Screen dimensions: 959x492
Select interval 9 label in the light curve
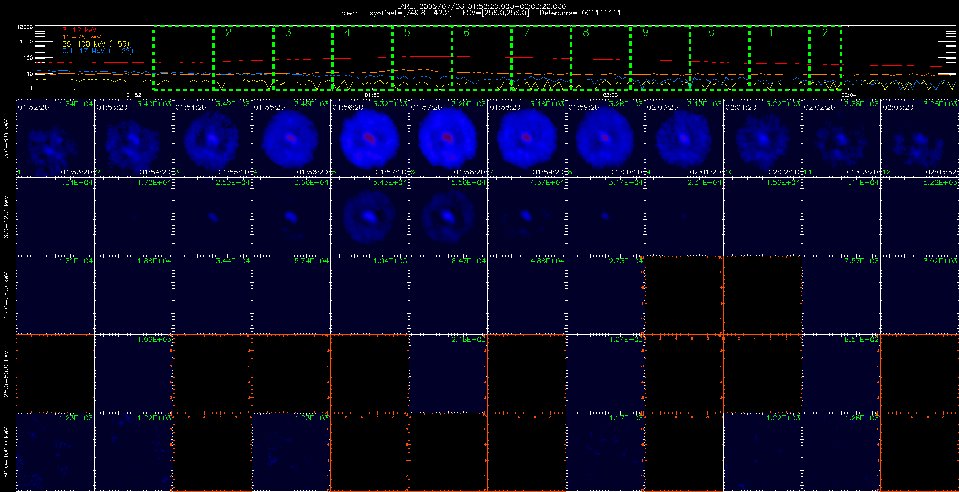tap(645, 32)
